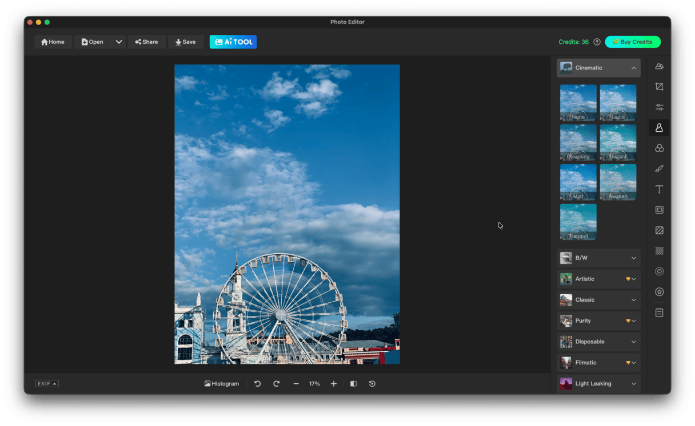Expand the B/W filter category
The height and width of the screenshot is (426, 695).
click(598, 258)
